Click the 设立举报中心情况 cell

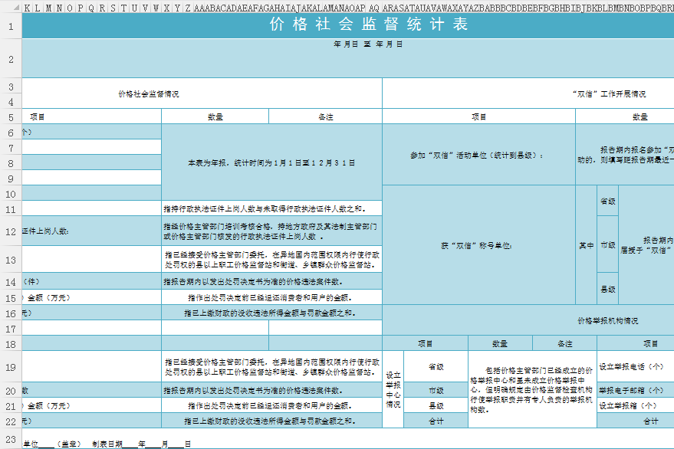(393, 389)
